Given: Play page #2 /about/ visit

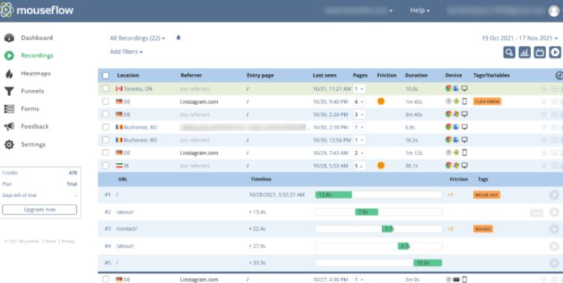Looking at the screenshot, I should pos(554,212).
